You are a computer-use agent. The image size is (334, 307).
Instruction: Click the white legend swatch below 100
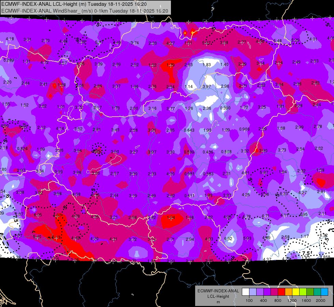coord(246,292)
